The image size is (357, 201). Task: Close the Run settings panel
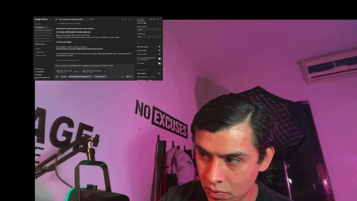(160, 19)
